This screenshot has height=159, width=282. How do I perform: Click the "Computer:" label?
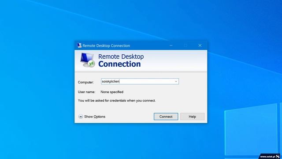pos(86,82)
